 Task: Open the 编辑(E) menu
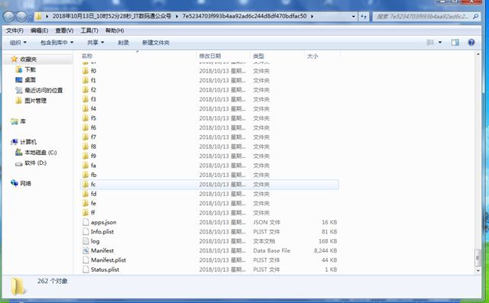coord(39,31)
